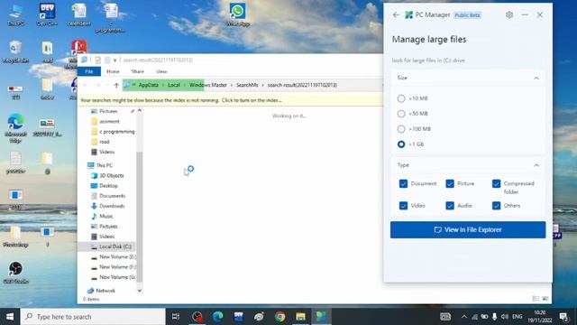Uncheck the Audio file type
The height and width of the screenshot is (325, 577).
(450, 206)
